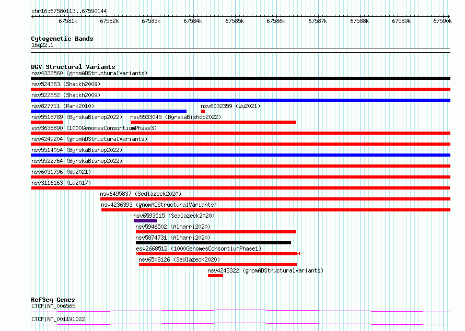Click the nsv5533045 red variant bar
The image size is (465, 331).
[x=213, y=122]
